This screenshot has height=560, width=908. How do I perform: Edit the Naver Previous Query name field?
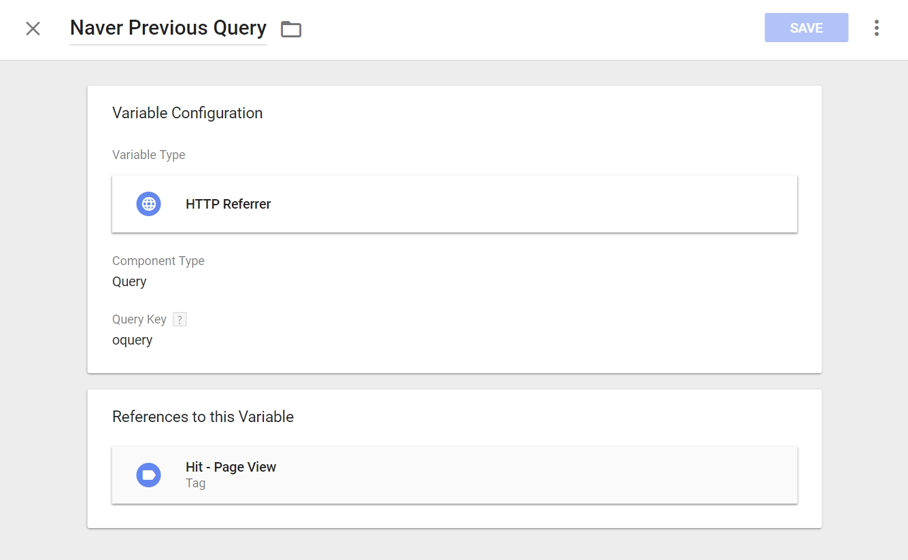pyautogui.click(x=168, y=29)
